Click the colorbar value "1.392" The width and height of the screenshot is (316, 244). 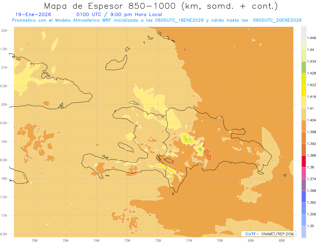(x=311, y=144)
